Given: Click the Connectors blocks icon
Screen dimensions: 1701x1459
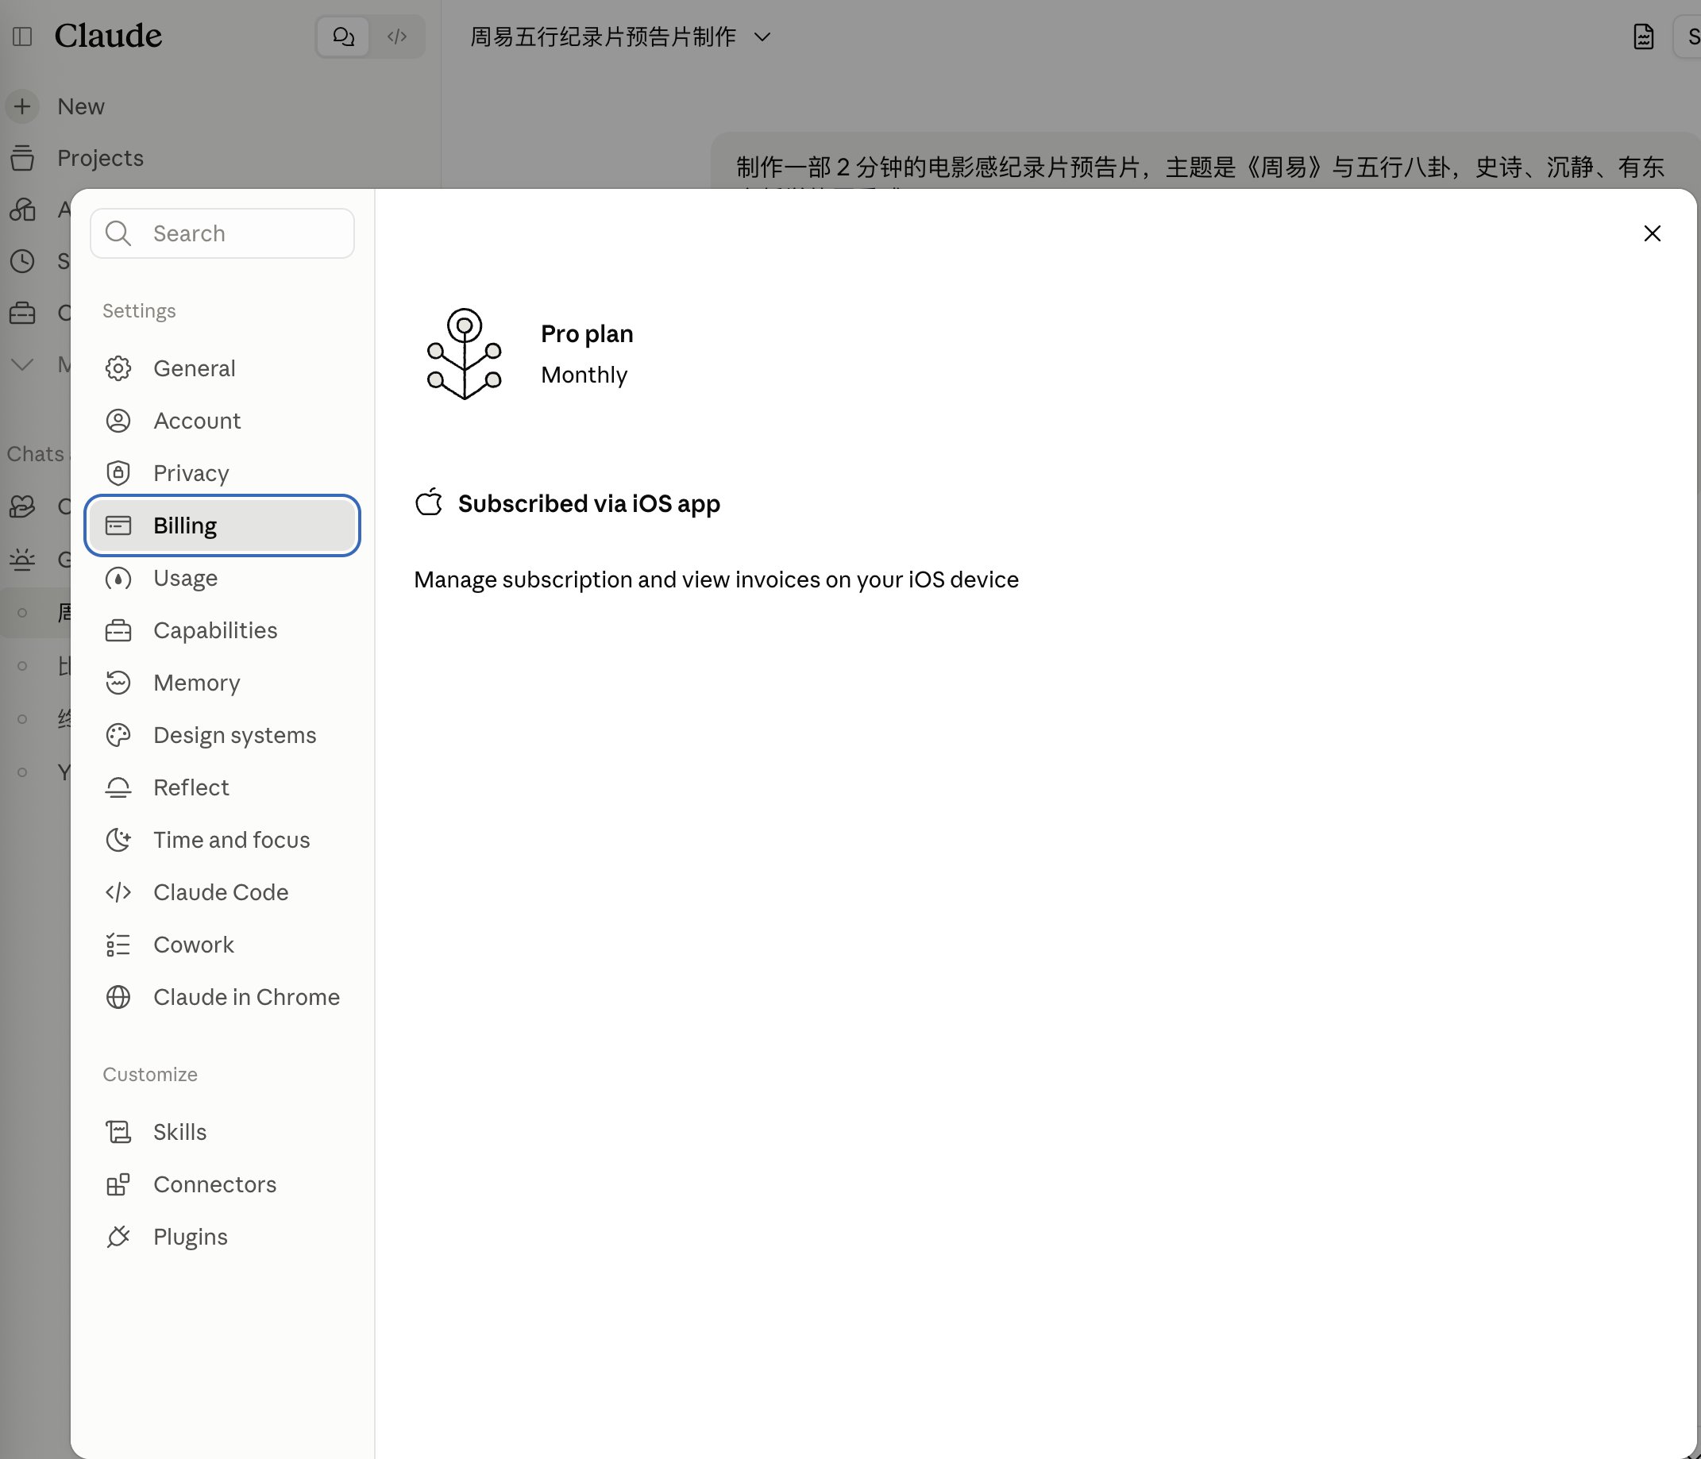Looking at the screenshot, I should pyautogui.click(x=118, y=1185).
